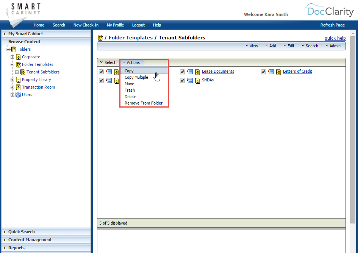The width and height of the screenshot is (358, 253).
Task: Uncheck the SNDAs checkbox
Action: (182, 80)
